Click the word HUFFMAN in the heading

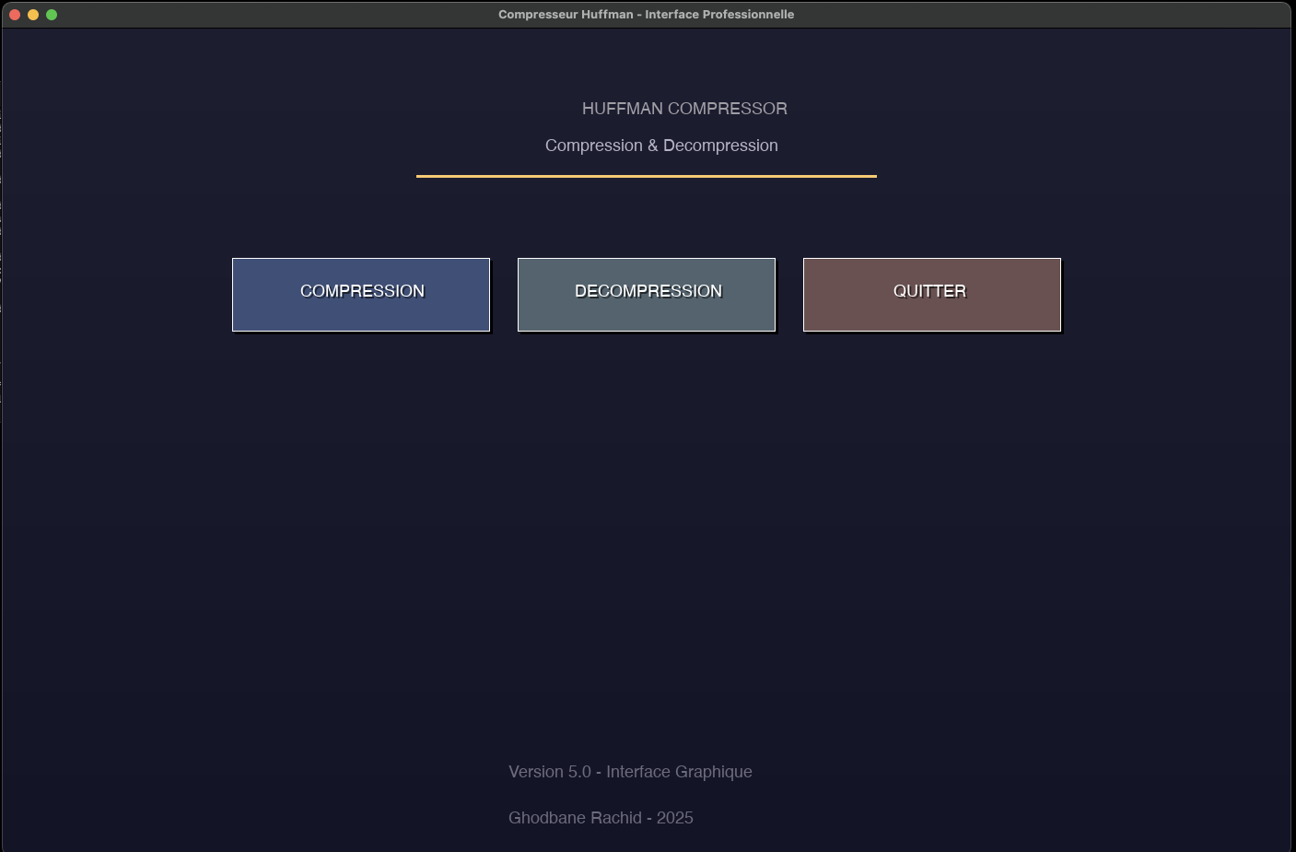622,109
